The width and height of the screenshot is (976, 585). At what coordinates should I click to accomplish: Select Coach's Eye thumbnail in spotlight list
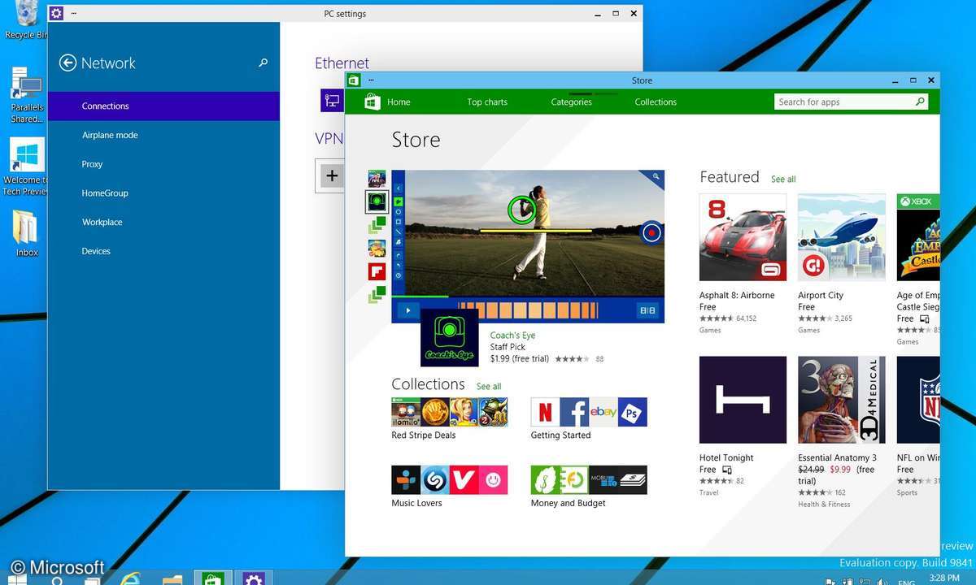click(x=377, y=201)
